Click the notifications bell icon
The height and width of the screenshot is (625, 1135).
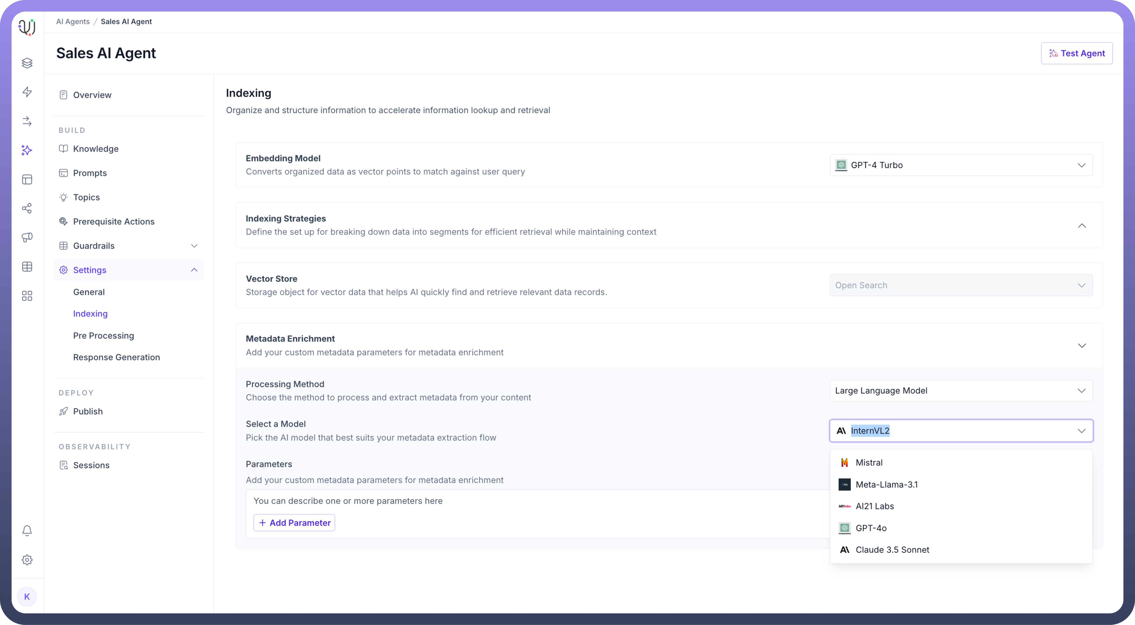point(27,530)
